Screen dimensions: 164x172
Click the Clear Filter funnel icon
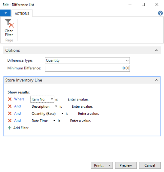(x=9, y=23)
